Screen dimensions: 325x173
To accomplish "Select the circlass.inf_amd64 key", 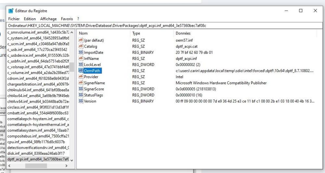I will tap(38, 108).
